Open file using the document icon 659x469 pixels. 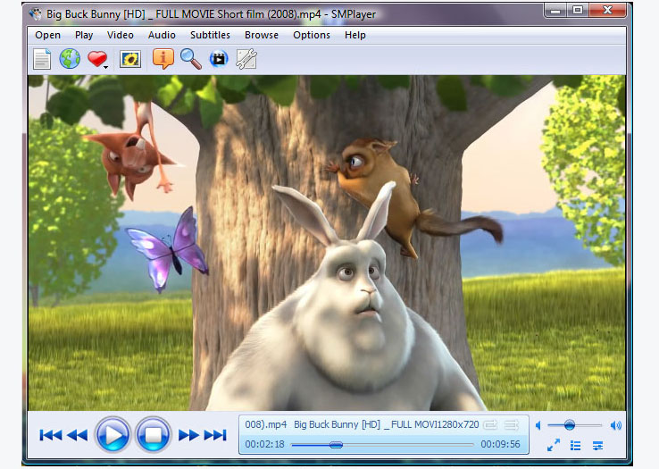point(42,59)
